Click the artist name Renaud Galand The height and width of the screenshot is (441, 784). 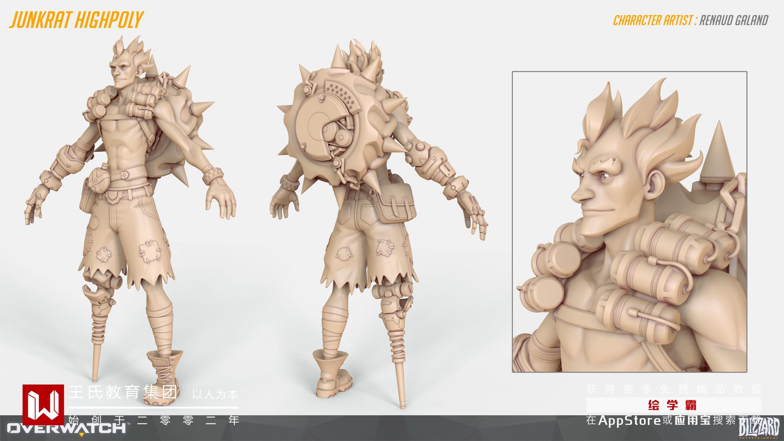pyautogui.click(x=734, y=20)
